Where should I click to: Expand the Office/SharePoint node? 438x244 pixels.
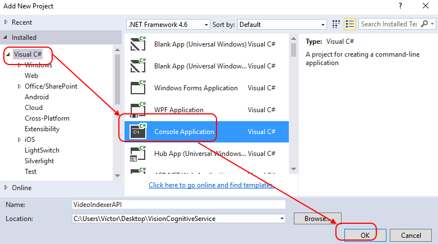coord(19,86)
